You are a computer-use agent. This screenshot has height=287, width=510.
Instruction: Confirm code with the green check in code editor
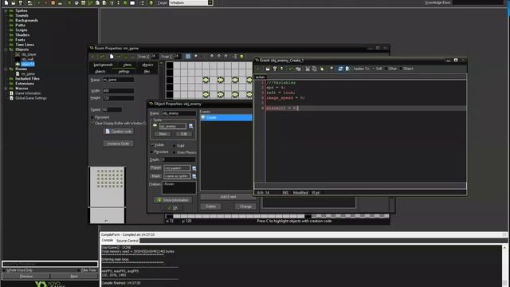[x=258, y=69]
